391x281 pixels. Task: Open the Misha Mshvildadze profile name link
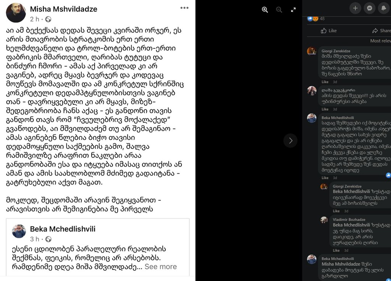point(64,9)
